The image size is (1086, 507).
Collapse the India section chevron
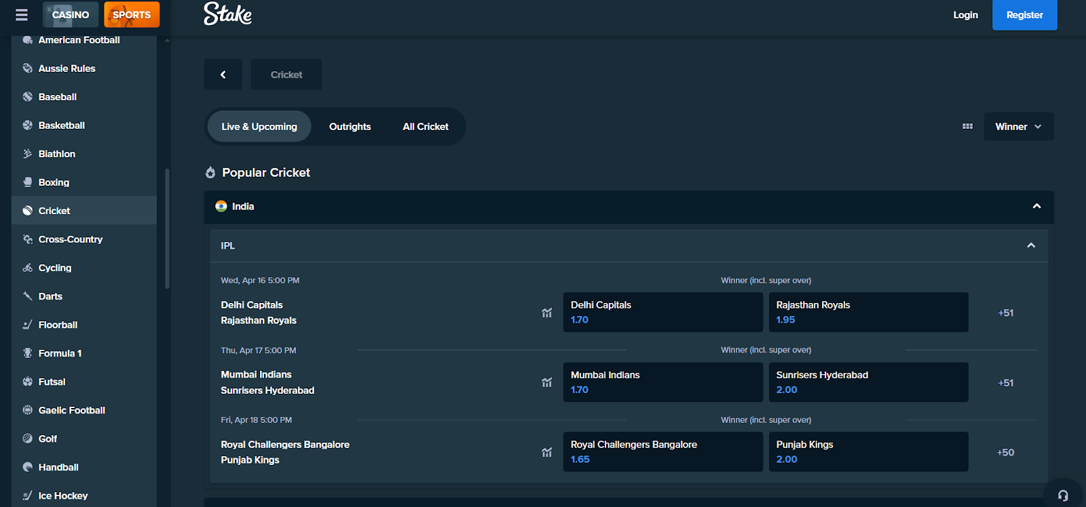(x=1036, y=206)
